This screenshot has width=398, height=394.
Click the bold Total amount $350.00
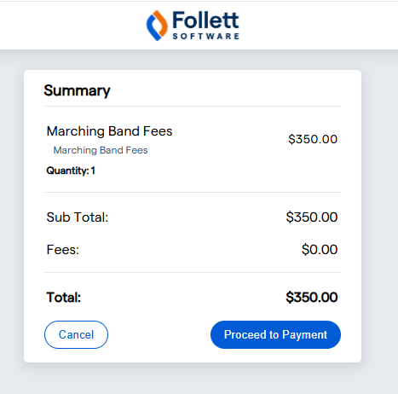click(x=312, y=298)
